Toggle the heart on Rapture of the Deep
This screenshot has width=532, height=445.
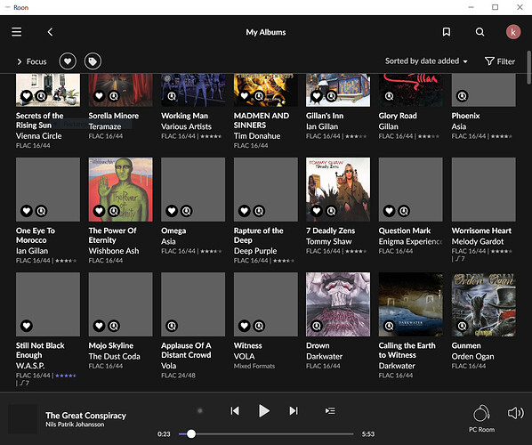[x=245, y=211]
